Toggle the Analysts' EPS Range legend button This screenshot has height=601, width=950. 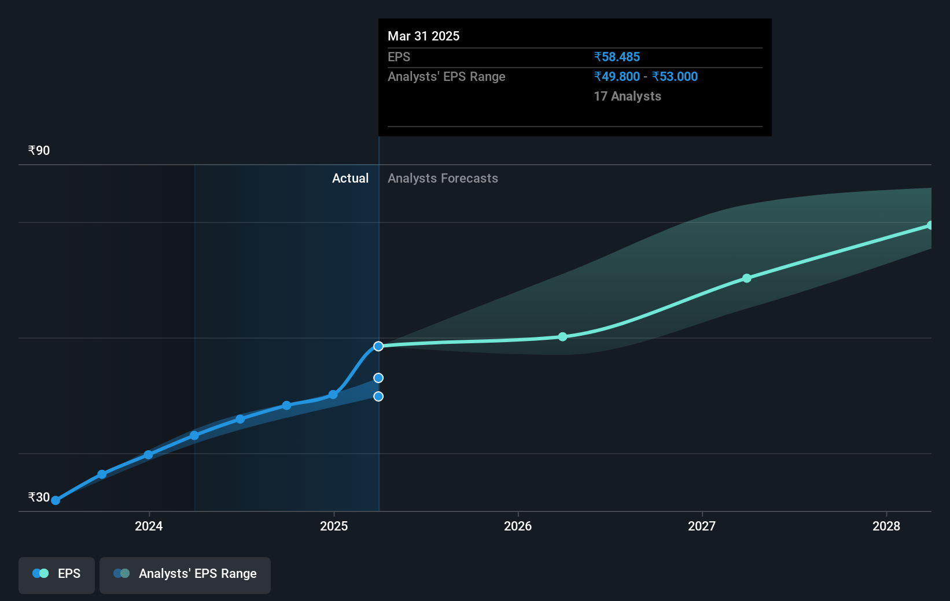(185, 575)
